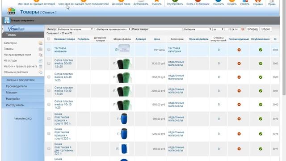Viewport: 286px width, 161px height.
Task: Tick checkbox for Сетка ячейка 10x10 1x25
Action: click(49, 104)
